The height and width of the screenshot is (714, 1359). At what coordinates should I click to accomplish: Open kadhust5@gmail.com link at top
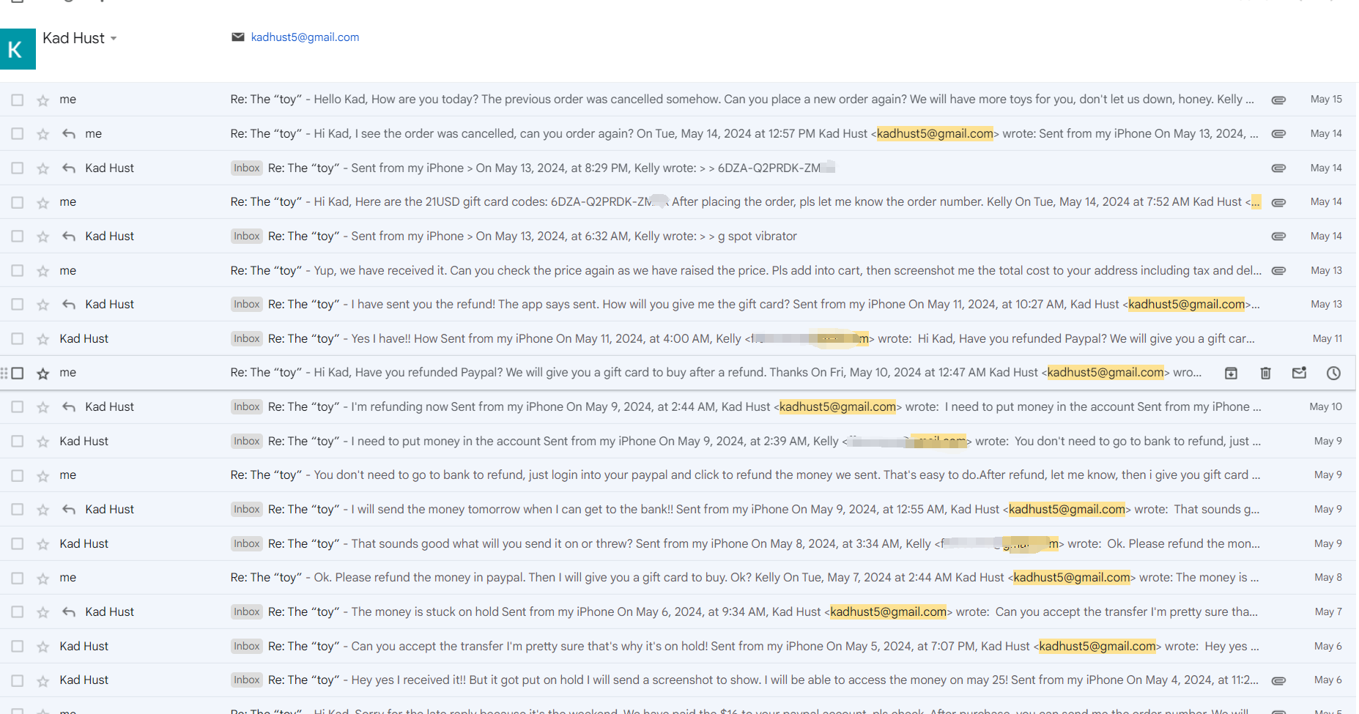point(305,37)
